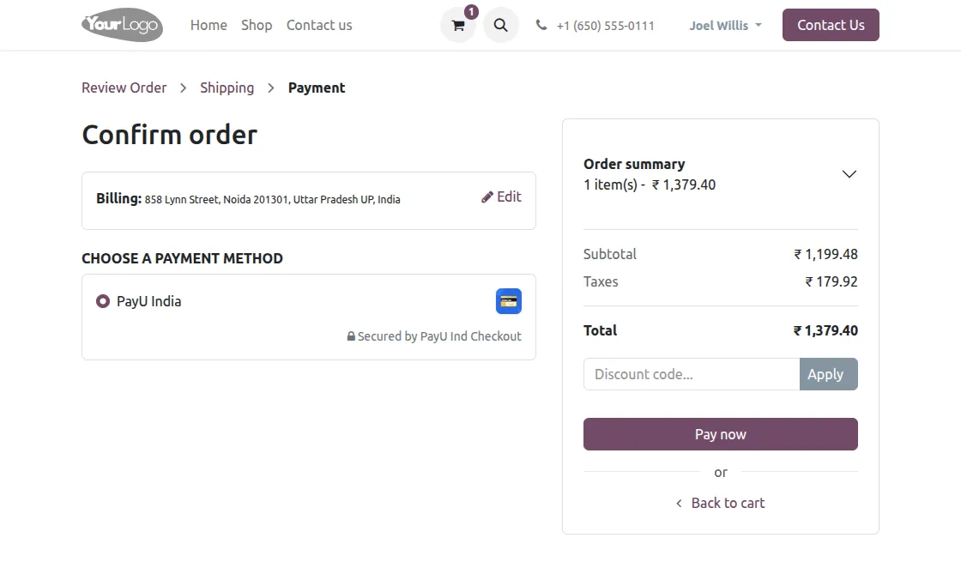The height and width of the screenshot is (562, 961).
Task: Switch to the Shop menu item
Action: coord(257,25)
